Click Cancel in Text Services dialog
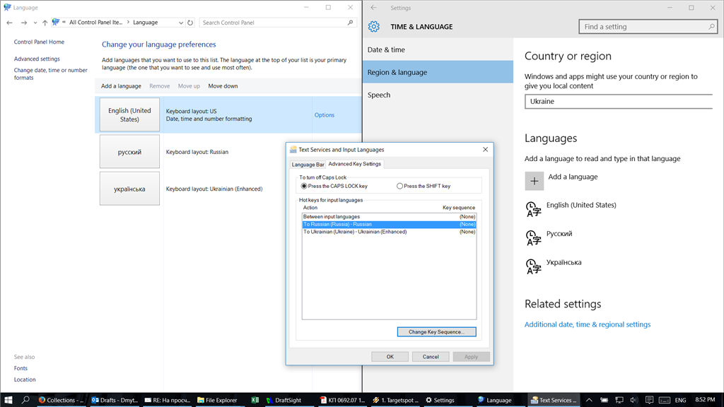Image resolution: width=724 pixels, height=407 pixels. [431, 357]
